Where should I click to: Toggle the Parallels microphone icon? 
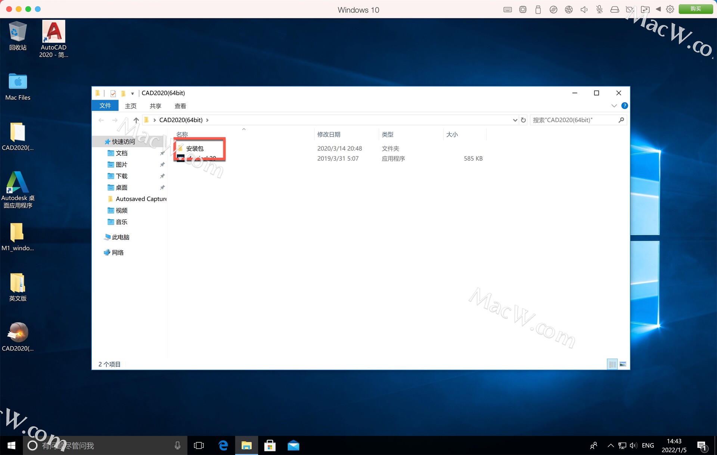[x=599, y=9]
